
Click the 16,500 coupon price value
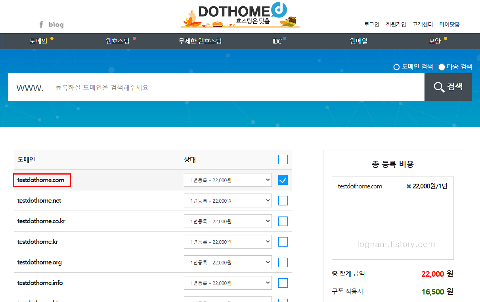click(433, 292)
